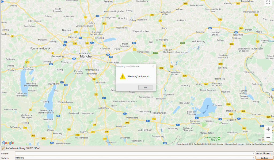Zoom in with the plus button
Screen dimensions: 274x160
[x=268, y=129]
